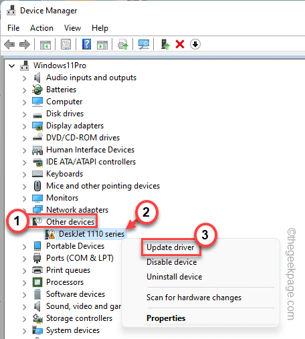Expand Audio inputs and outputs
This screenshot has height=339, width=305.
click(24, 78)
